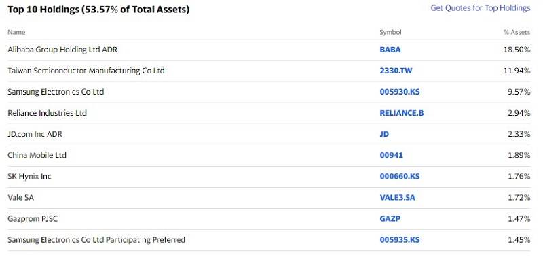The height and width of the screenshot is (257, 543).
Task: Select Taiwan Semiconductor Manufacturing Co Ltd name
Action: (x=86, y=71)
